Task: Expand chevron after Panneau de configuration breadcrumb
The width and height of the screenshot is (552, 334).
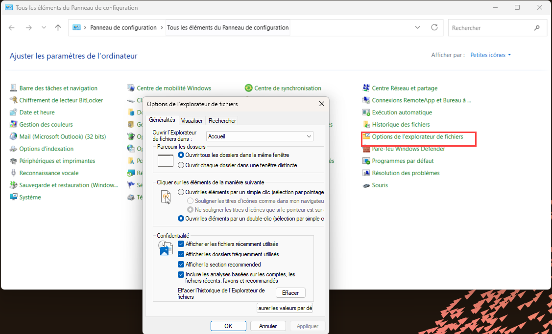Action: (162, 28)
